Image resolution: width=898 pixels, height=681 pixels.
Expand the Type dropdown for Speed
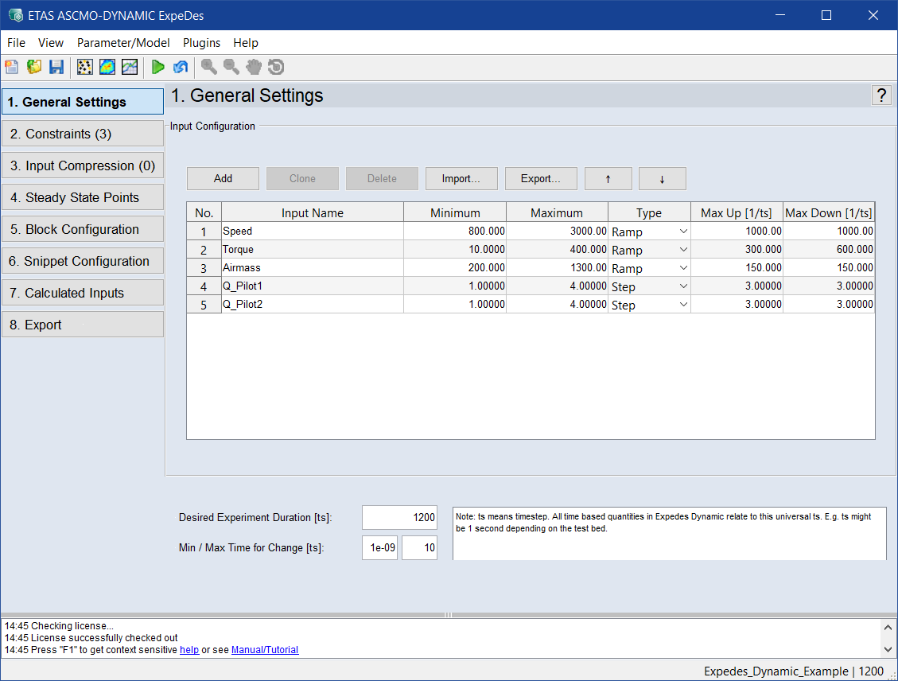pos(682,232)
